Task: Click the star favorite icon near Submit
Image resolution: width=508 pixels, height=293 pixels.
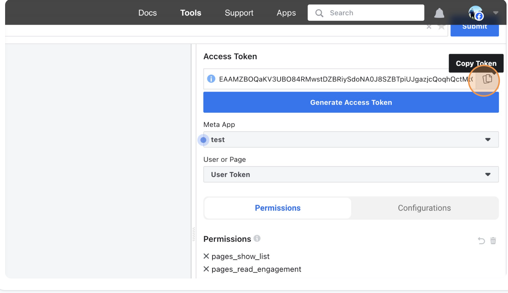Action: [x=442, y=27]
